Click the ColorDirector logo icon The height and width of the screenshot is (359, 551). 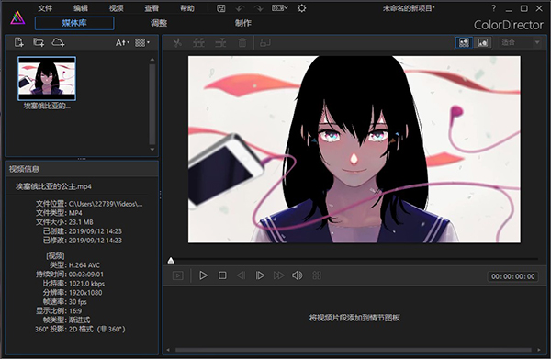coord(17,17)
